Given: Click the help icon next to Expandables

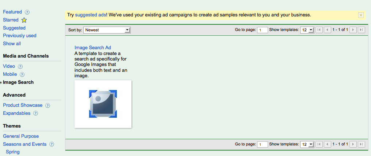Looking at the screenshot, I should [35, 113].
